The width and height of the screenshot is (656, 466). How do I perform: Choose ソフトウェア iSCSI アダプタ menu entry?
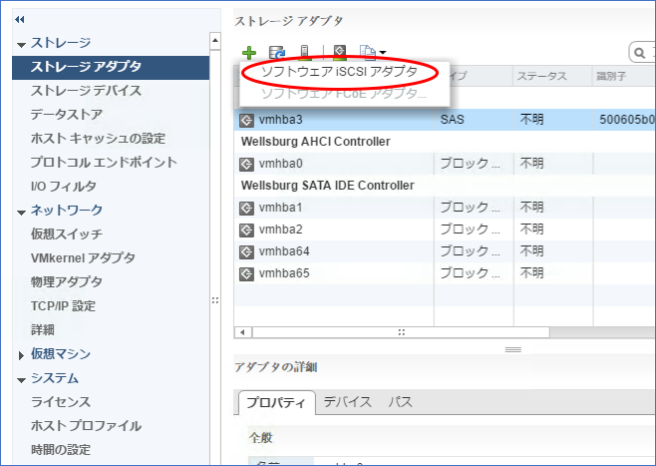pyautogui.click(x=339, y=72)
